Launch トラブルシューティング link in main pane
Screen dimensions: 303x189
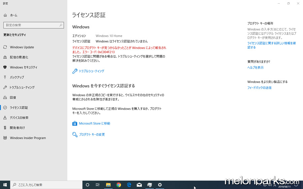[x=91, y=71]
